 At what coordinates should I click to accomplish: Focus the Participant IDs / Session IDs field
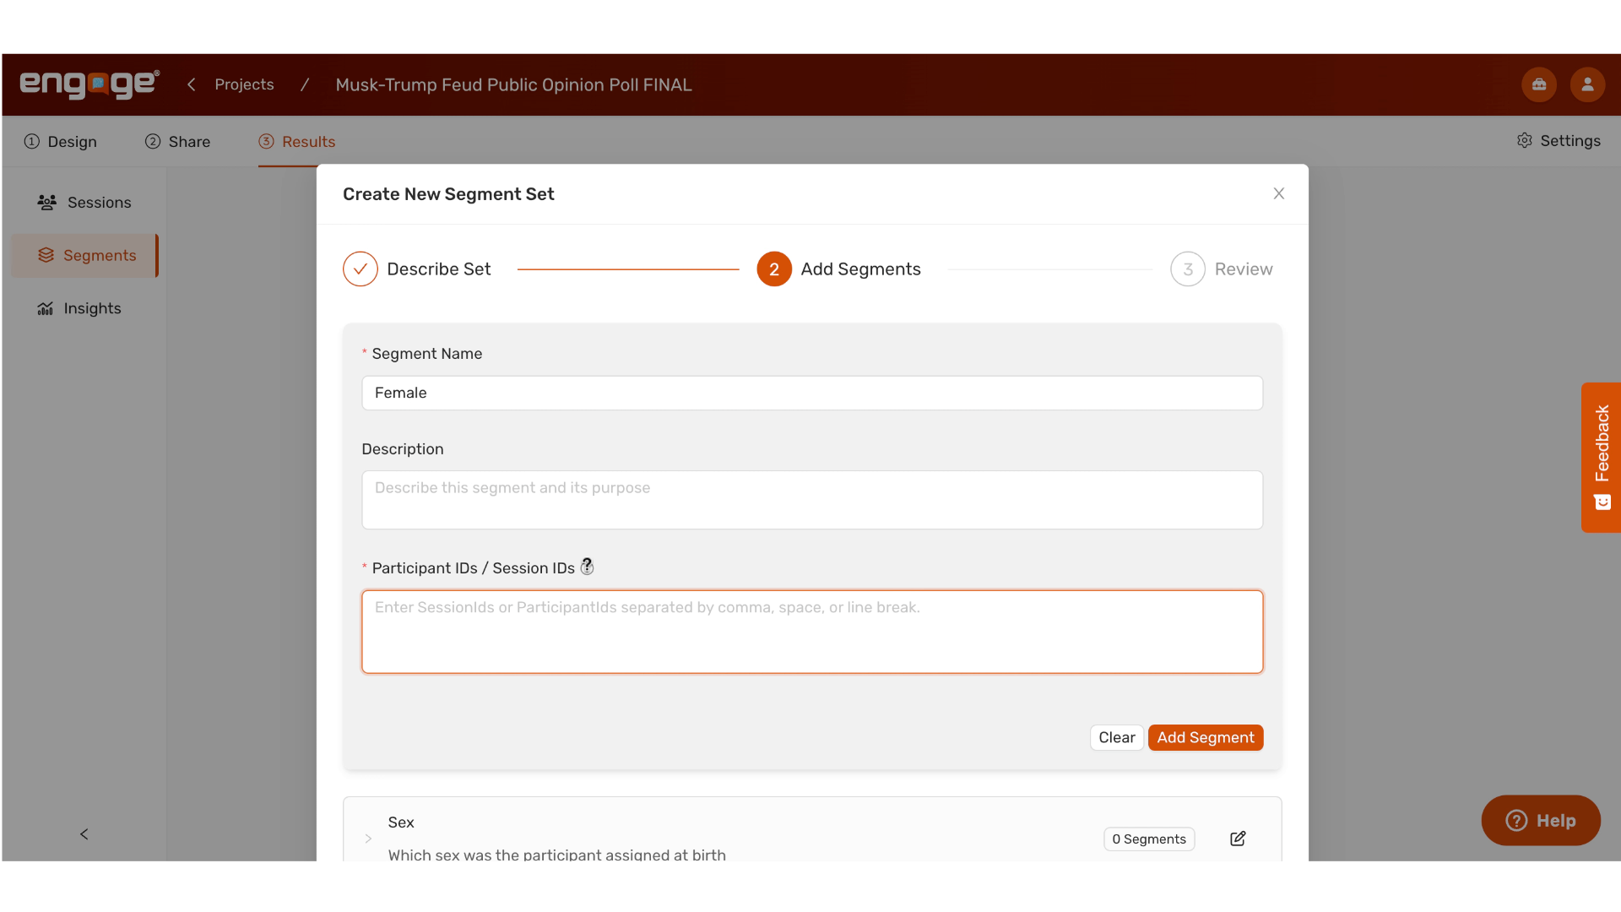(x=812, y=632)
